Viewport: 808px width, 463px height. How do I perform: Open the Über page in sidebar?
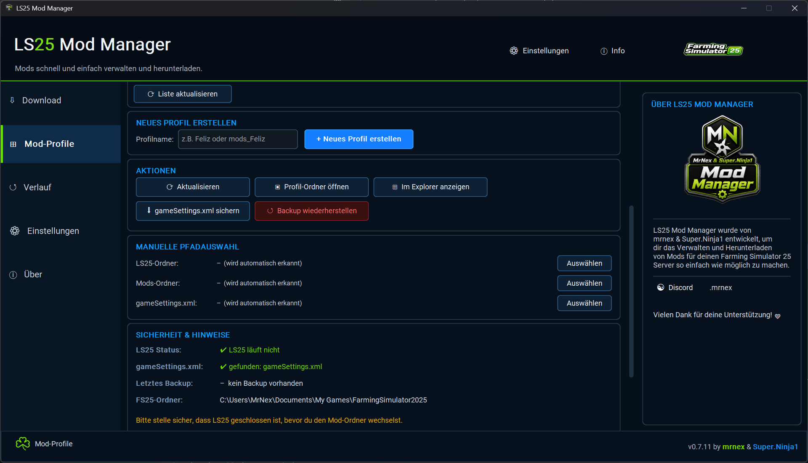pos(61,274)
